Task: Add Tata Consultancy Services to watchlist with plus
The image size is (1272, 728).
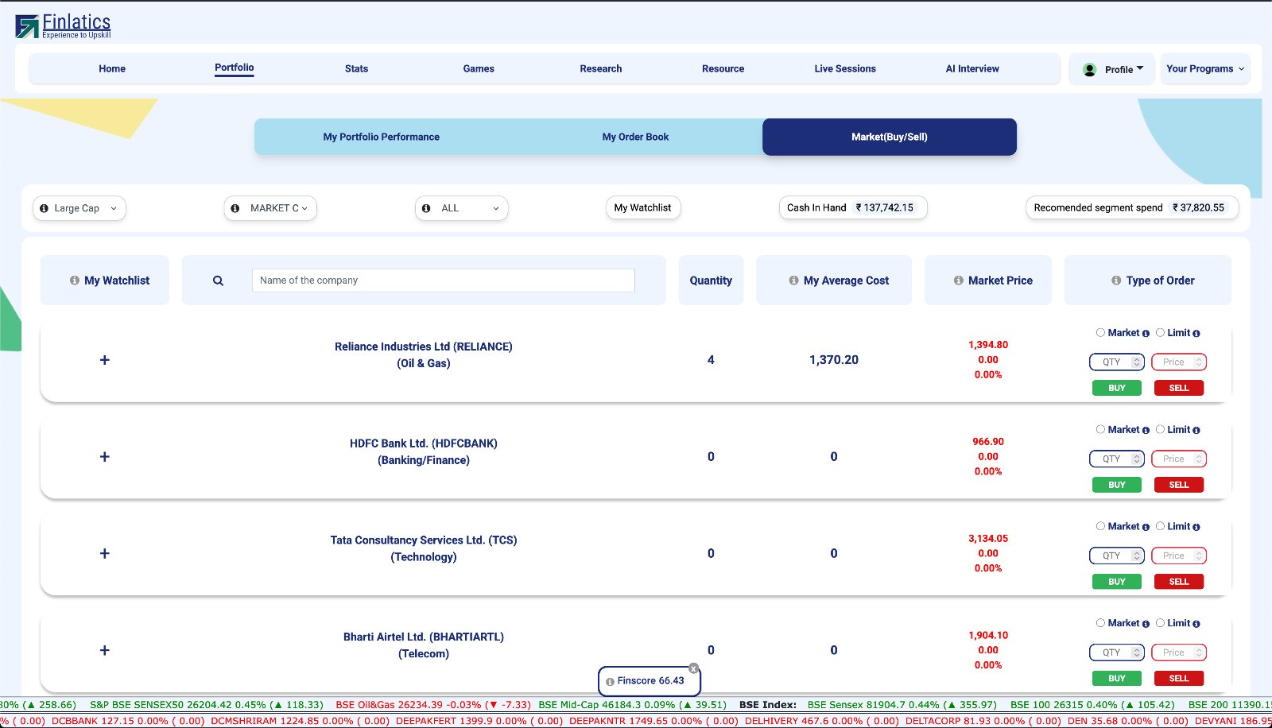Action: tap(104, 554)
